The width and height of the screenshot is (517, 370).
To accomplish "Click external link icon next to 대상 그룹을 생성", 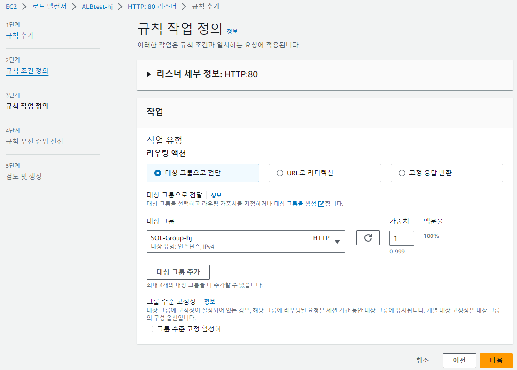I will point(321,204).
